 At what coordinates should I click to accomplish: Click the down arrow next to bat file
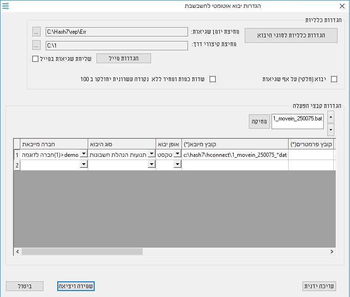[331, 130]
